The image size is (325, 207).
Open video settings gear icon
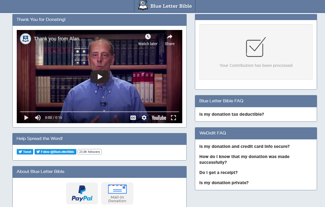click(144, 118)
